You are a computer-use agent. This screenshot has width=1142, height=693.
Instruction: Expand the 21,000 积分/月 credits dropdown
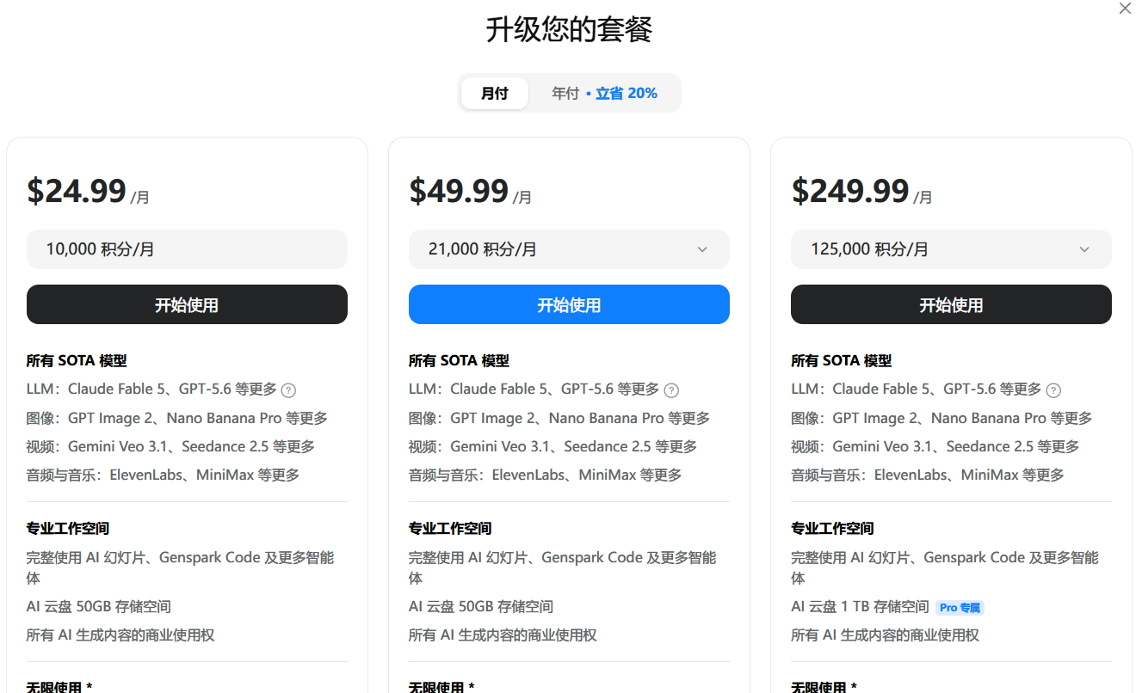569,249
